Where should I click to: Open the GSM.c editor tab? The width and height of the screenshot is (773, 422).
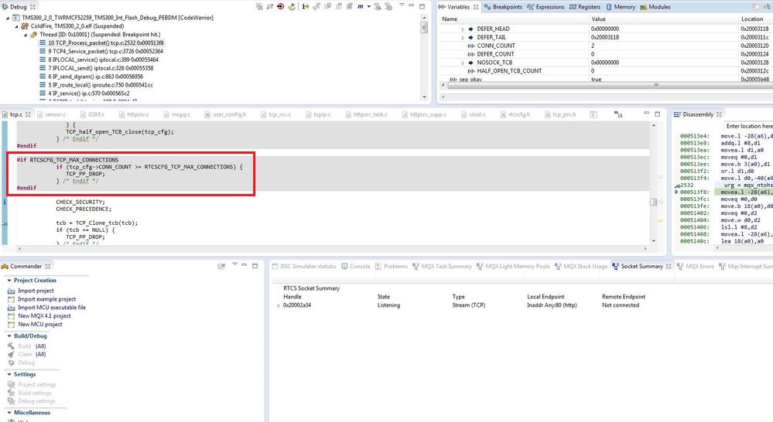pyautogui.click(x=92, y=114)
